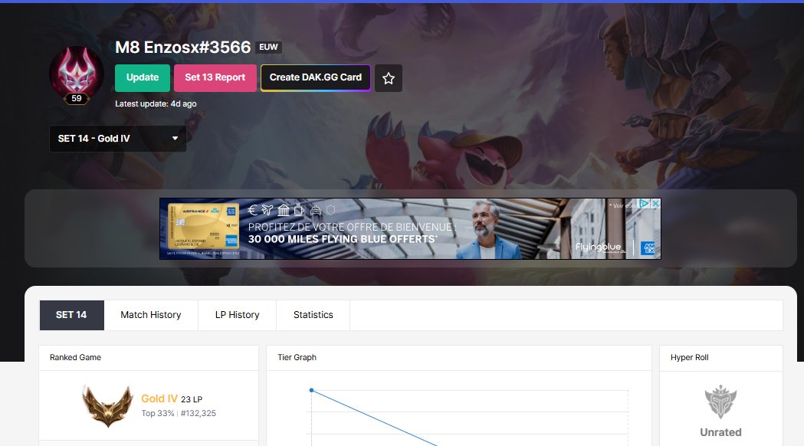Click the Unrated Hyper Roll emblem
This screenshot has width=804, height=446.
(720, 402)
